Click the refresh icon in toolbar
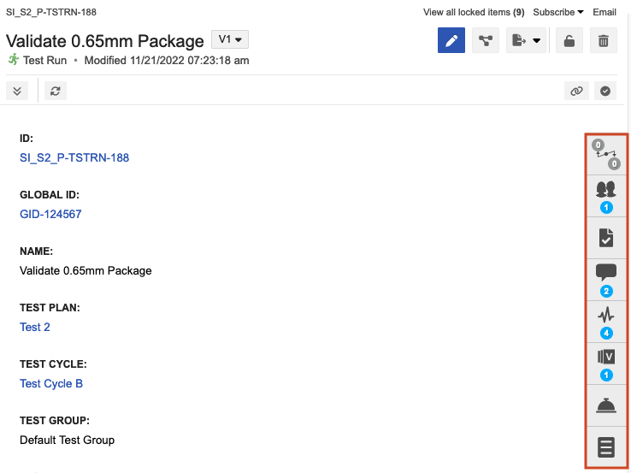This screenshot has height=473, width=631. pyautogui.click(x=54, y=91)
